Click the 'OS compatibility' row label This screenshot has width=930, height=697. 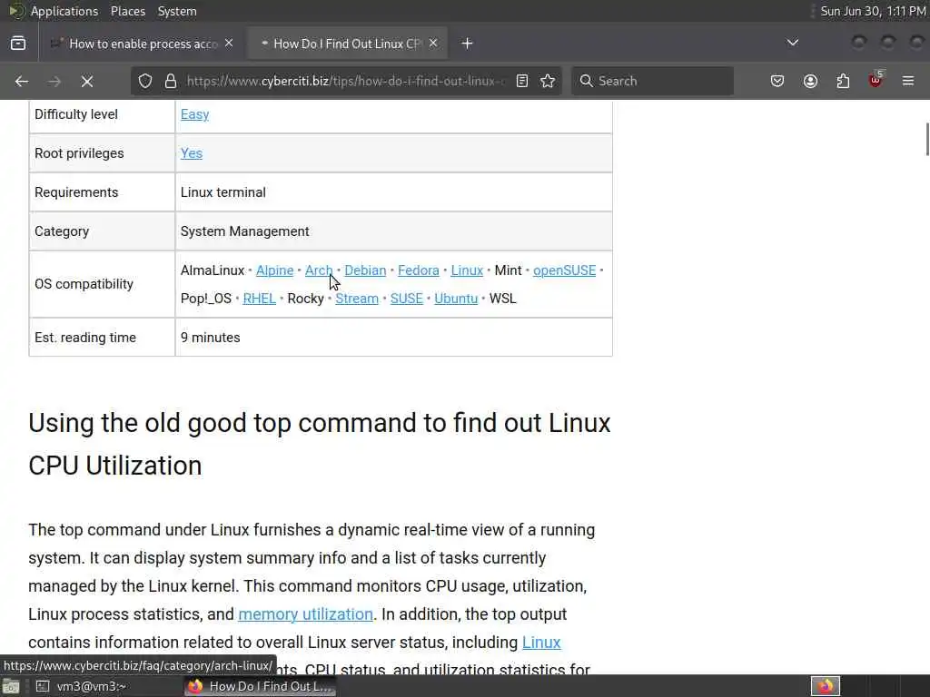[84, 284]
